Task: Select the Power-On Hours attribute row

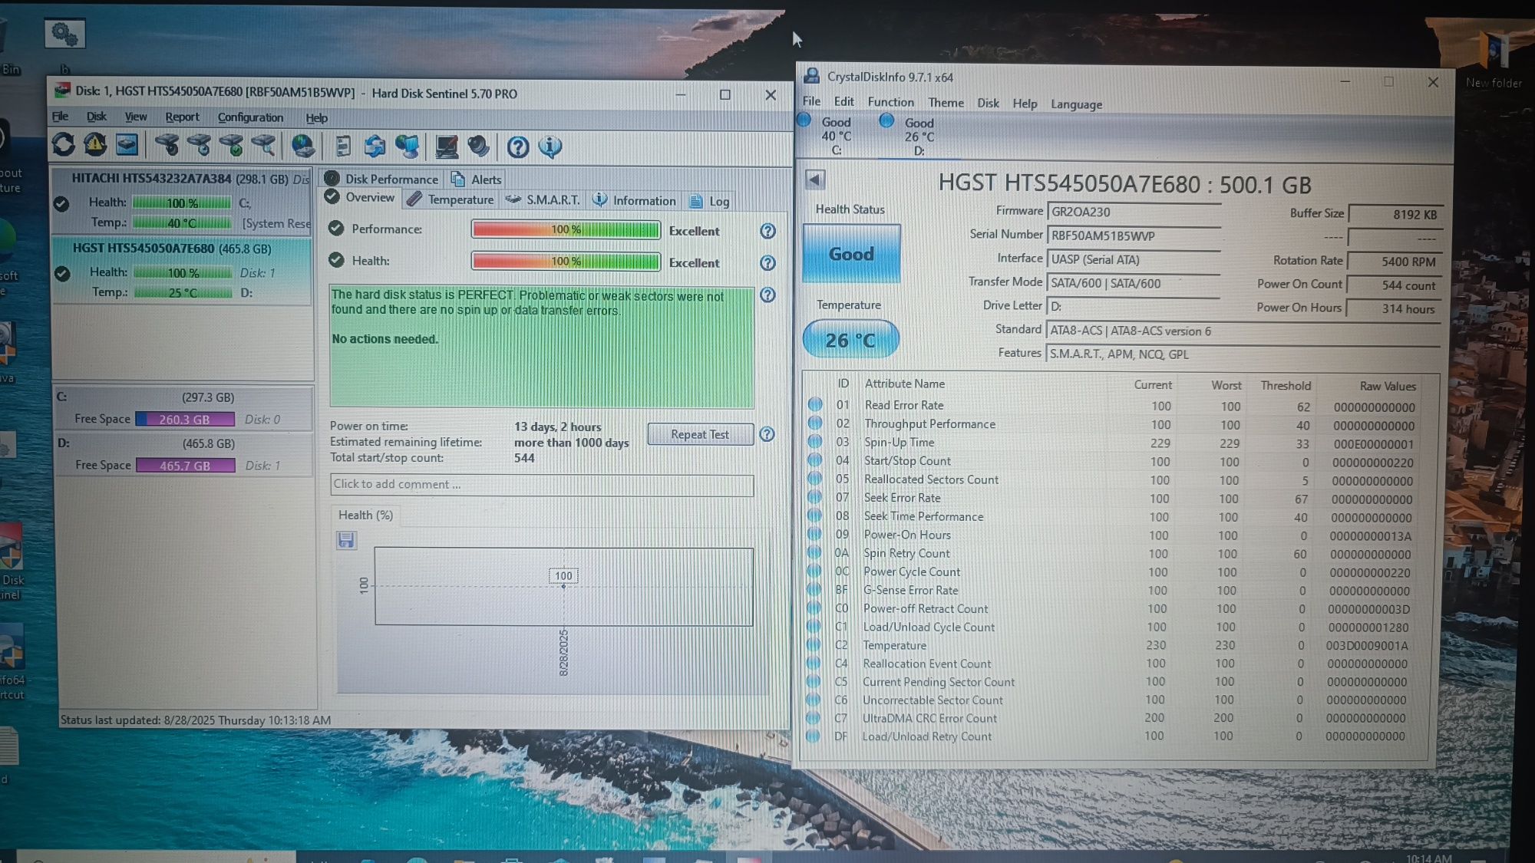Action: [1114, 535]
